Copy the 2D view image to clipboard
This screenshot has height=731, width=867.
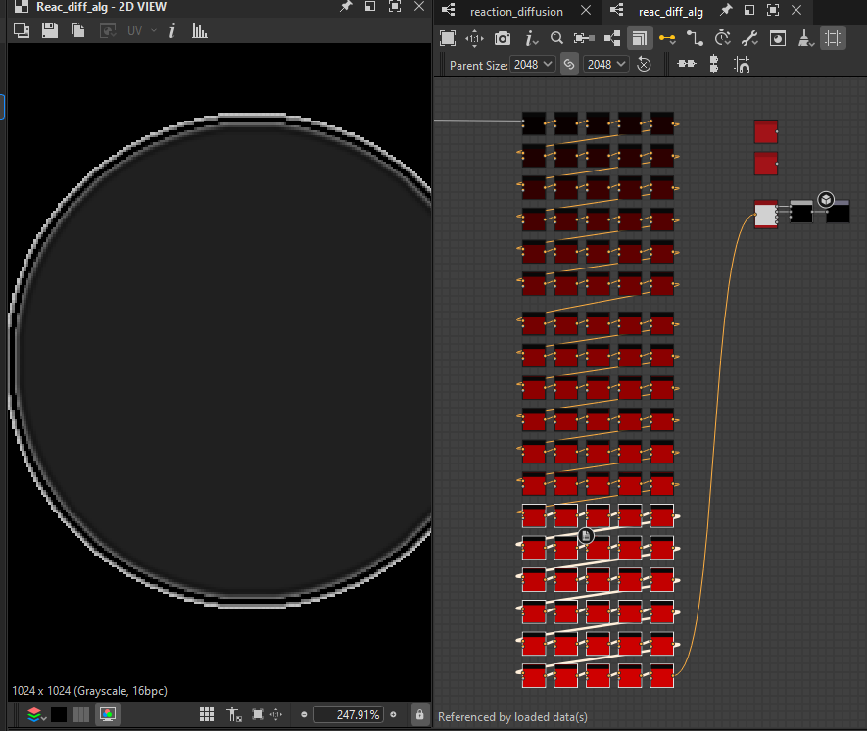point(78,30)
